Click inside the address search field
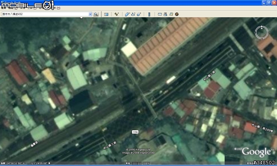 (45, 14)
